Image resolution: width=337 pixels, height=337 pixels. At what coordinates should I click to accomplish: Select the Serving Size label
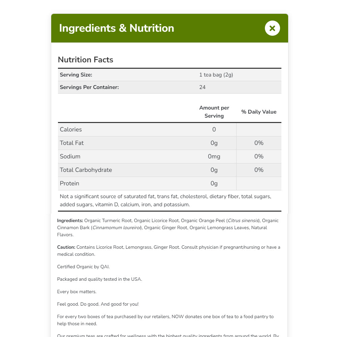[76, 75]
